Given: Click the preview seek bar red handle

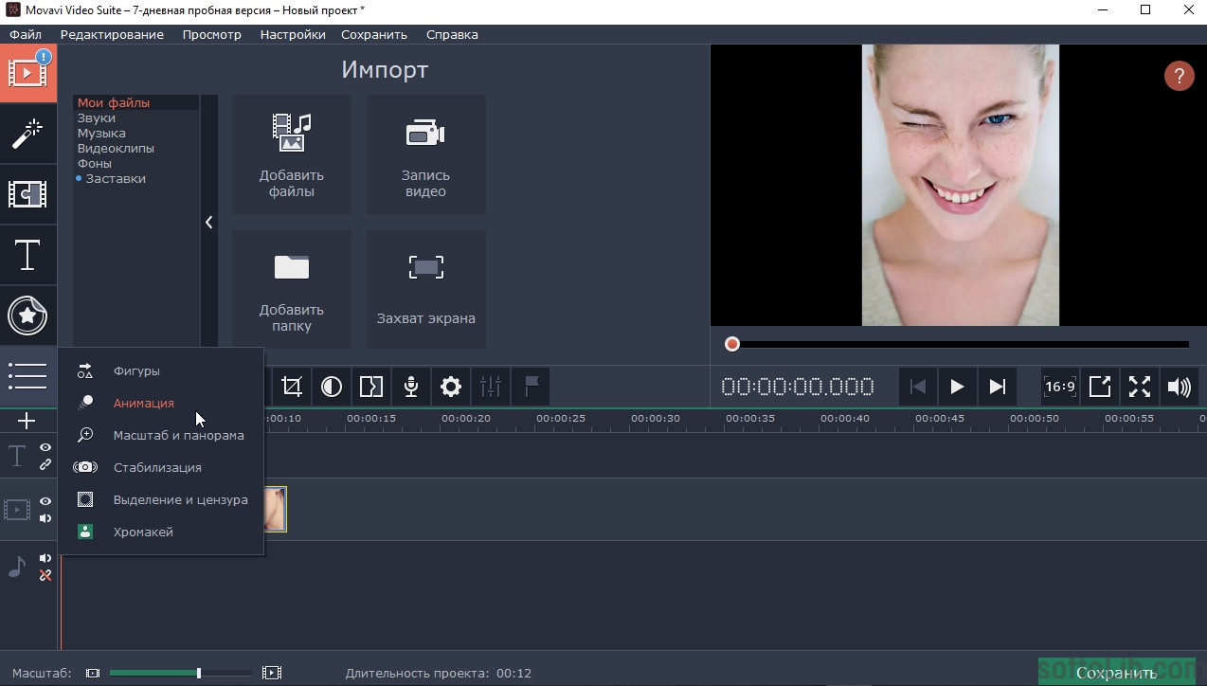Looking at the screenshot, I should [x=731, y=344].
